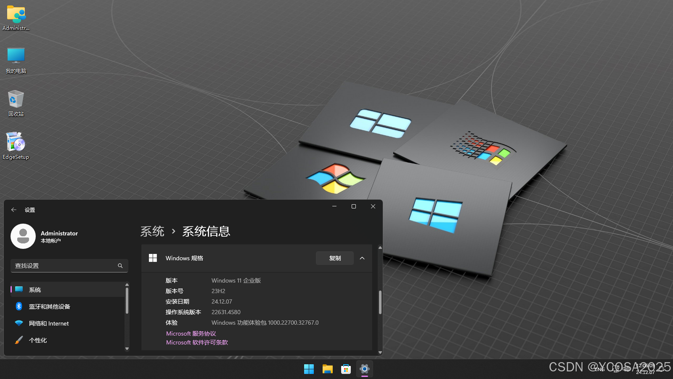Click the Settings gear taskbar icon
This screenshot has width=673, height=379.
pos(364,369)
